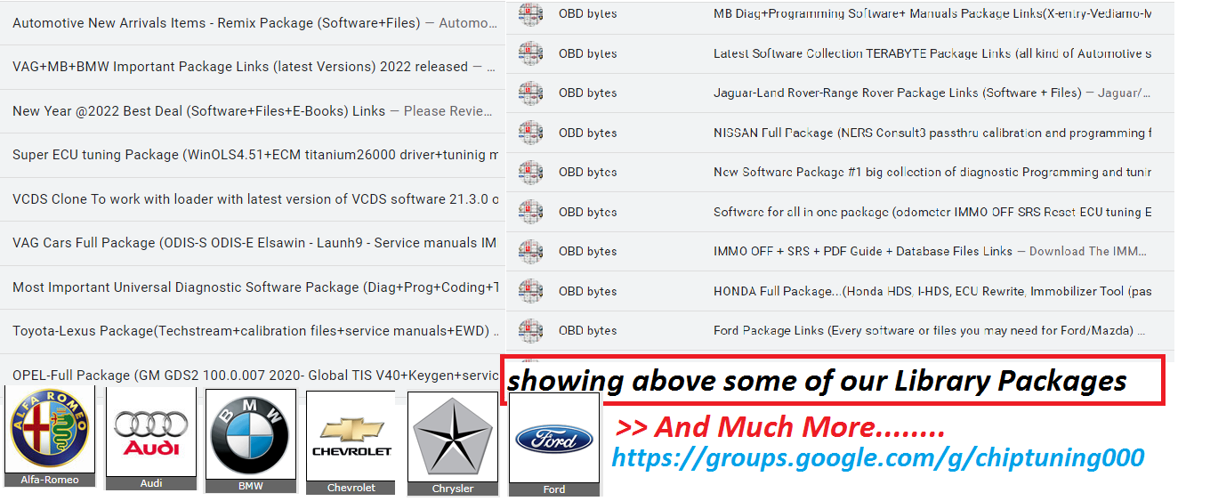Open the BMW brand logo
Image resolution: width=1210 pixels, height=501 pixels.
point(250,434)
